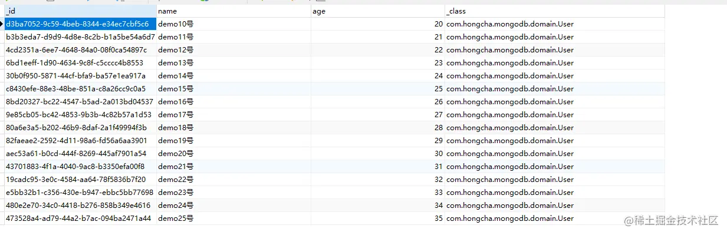727x235 pixels.
Task: Click name cell demo13号
Action: (234, 63)
